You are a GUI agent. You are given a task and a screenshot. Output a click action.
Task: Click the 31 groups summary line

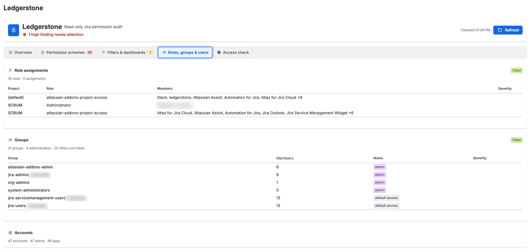click(46, 148)
